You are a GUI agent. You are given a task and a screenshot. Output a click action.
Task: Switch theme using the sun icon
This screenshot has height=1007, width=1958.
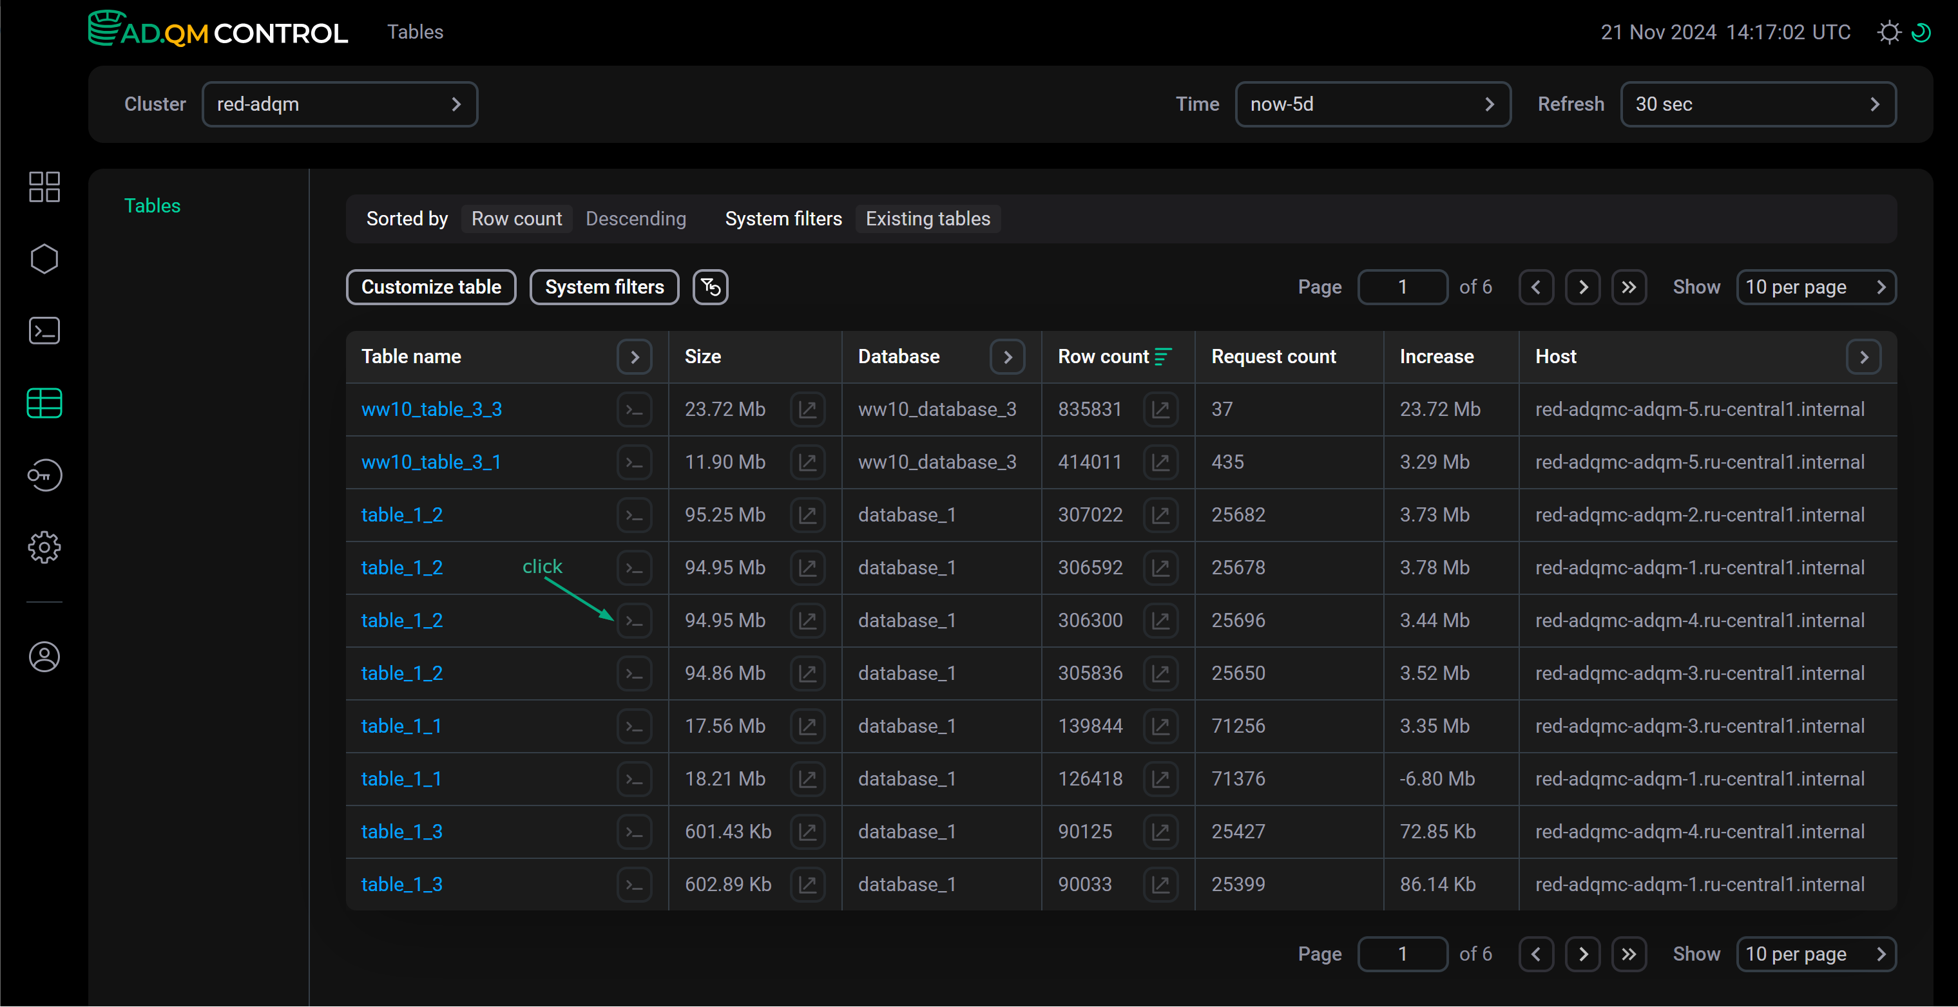pos(1890,32)
